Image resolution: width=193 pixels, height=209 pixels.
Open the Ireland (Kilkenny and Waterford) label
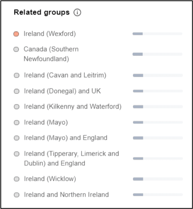coord(72,107)
